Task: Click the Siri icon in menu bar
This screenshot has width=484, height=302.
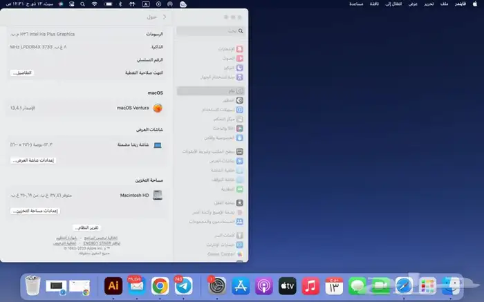Action: pyautogui.click(x=61, y=4)
